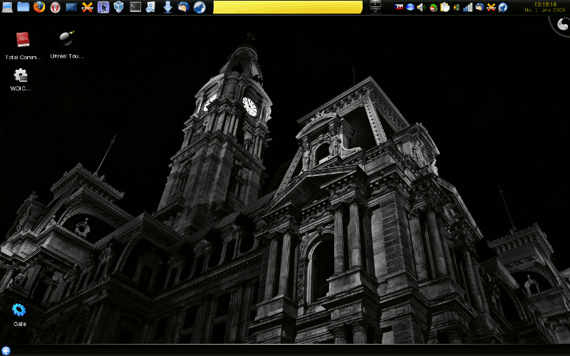Open the clipboard tray icon menu
This screenshot has width=570, height=356.
tap(445, 7)
